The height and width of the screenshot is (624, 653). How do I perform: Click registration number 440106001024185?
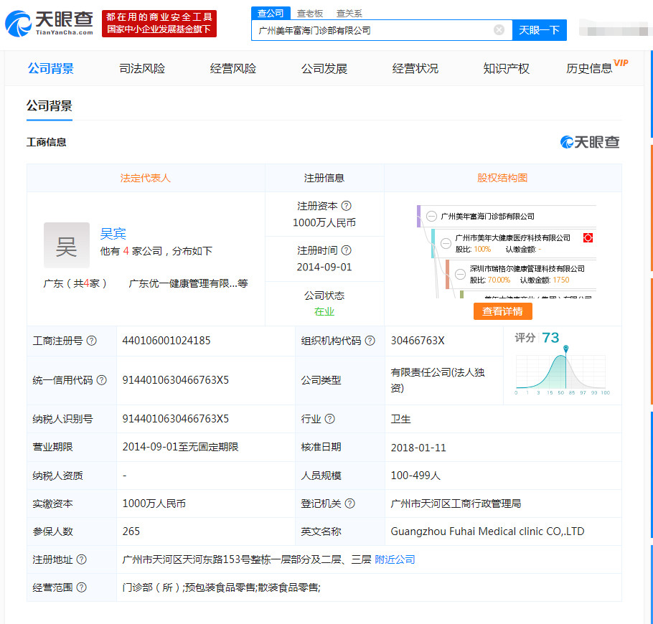pyautogui.click(x=166, y=341)
